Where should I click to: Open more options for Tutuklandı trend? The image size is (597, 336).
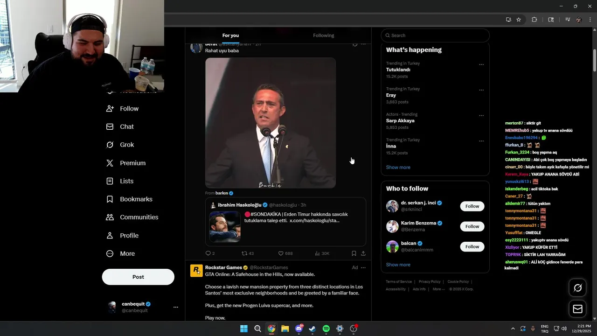click(x=481, y=65)
